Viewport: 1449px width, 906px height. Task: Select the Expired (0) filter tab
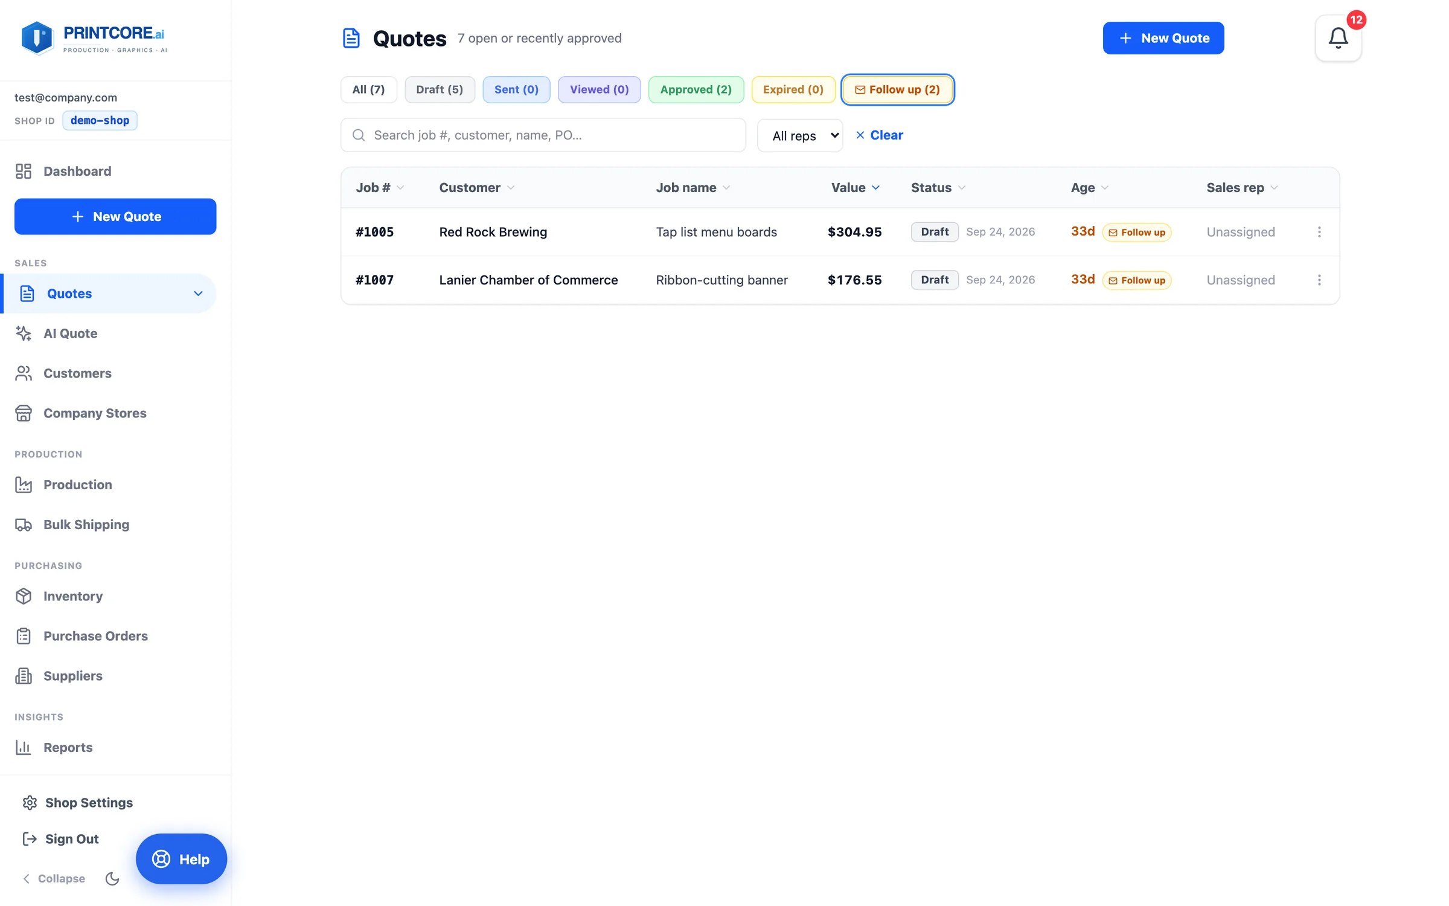click(793, 89)
